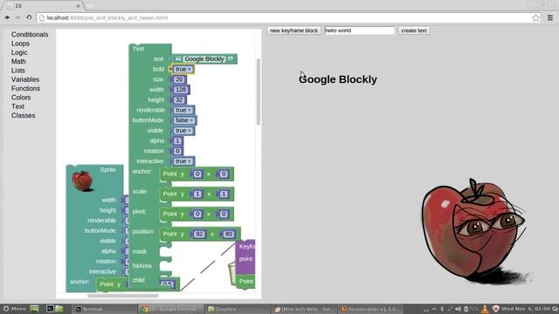The height and width of the screenshot is (314, 559).
Task: Open the Loops toolbox category
Action: [20, 44]
